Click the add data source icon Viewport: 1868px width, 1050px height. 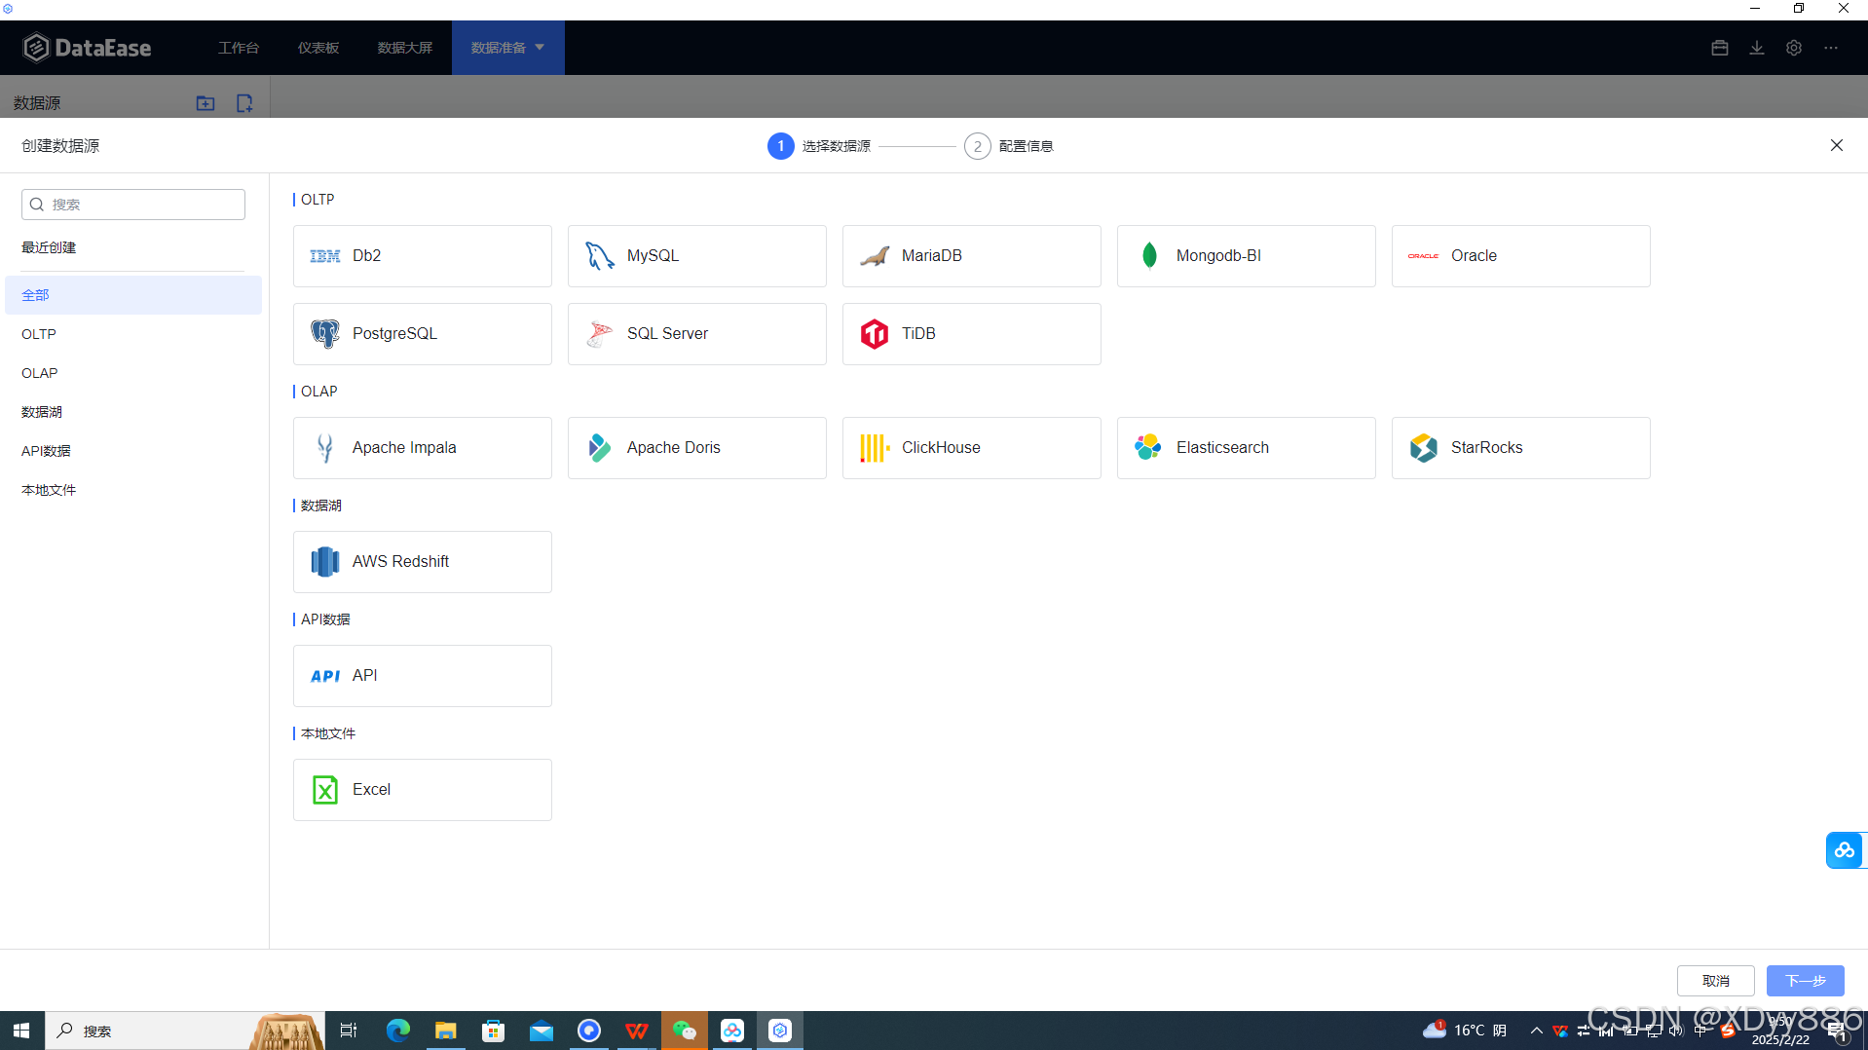point(244,103)
